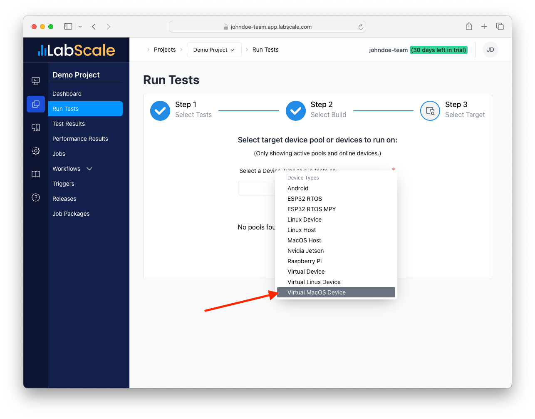Screen dimensions: 535x419
Task: Click the Step 2 completed checkmark icon
Action: pos(296,111)
